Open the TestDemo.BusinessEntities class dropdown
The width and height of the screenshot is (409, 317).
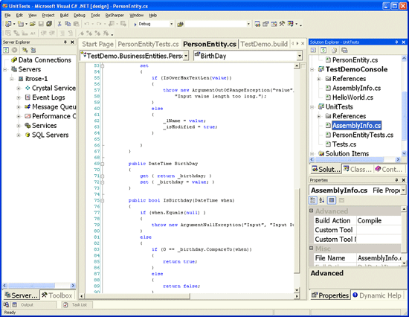(186, 56)
